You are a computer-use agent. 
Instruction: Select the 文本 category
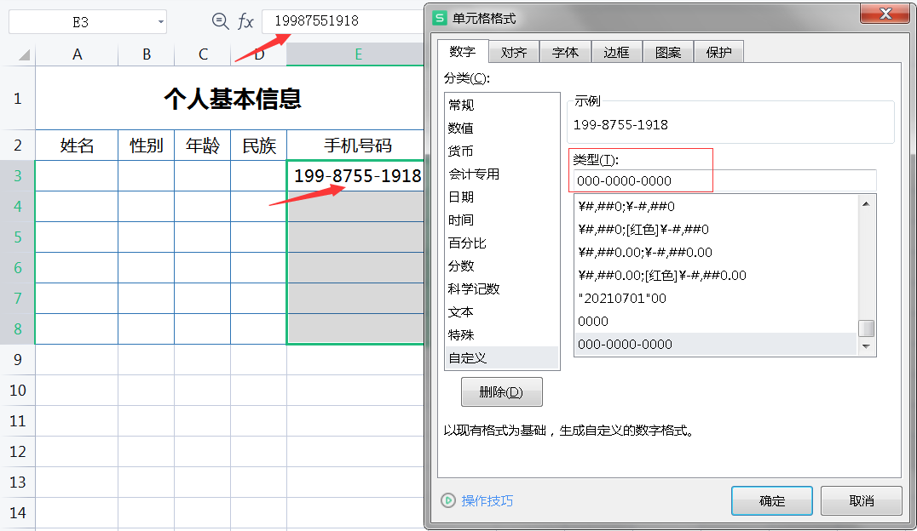502,312
